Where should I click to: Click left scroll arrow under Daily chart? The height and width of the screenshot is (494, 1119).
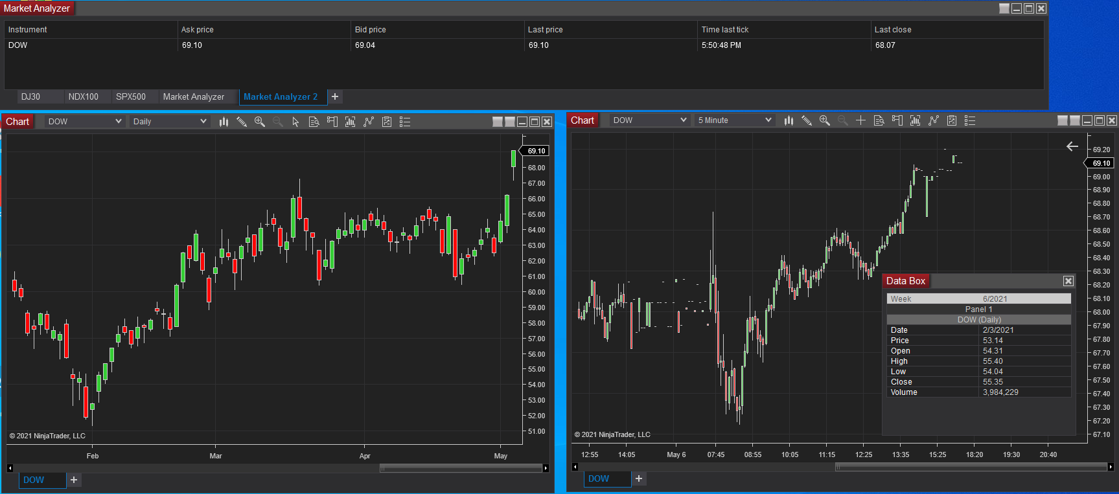click(10, 468)
